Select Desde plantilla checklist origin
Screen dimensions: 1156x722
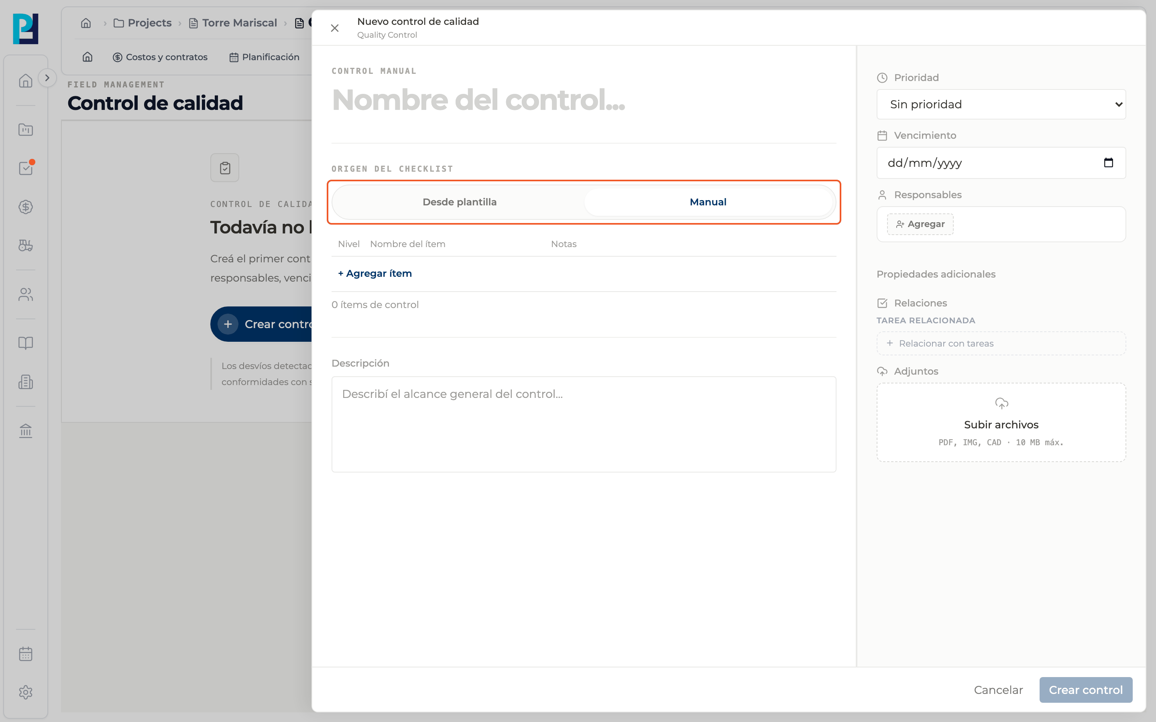tap(460, 202)
